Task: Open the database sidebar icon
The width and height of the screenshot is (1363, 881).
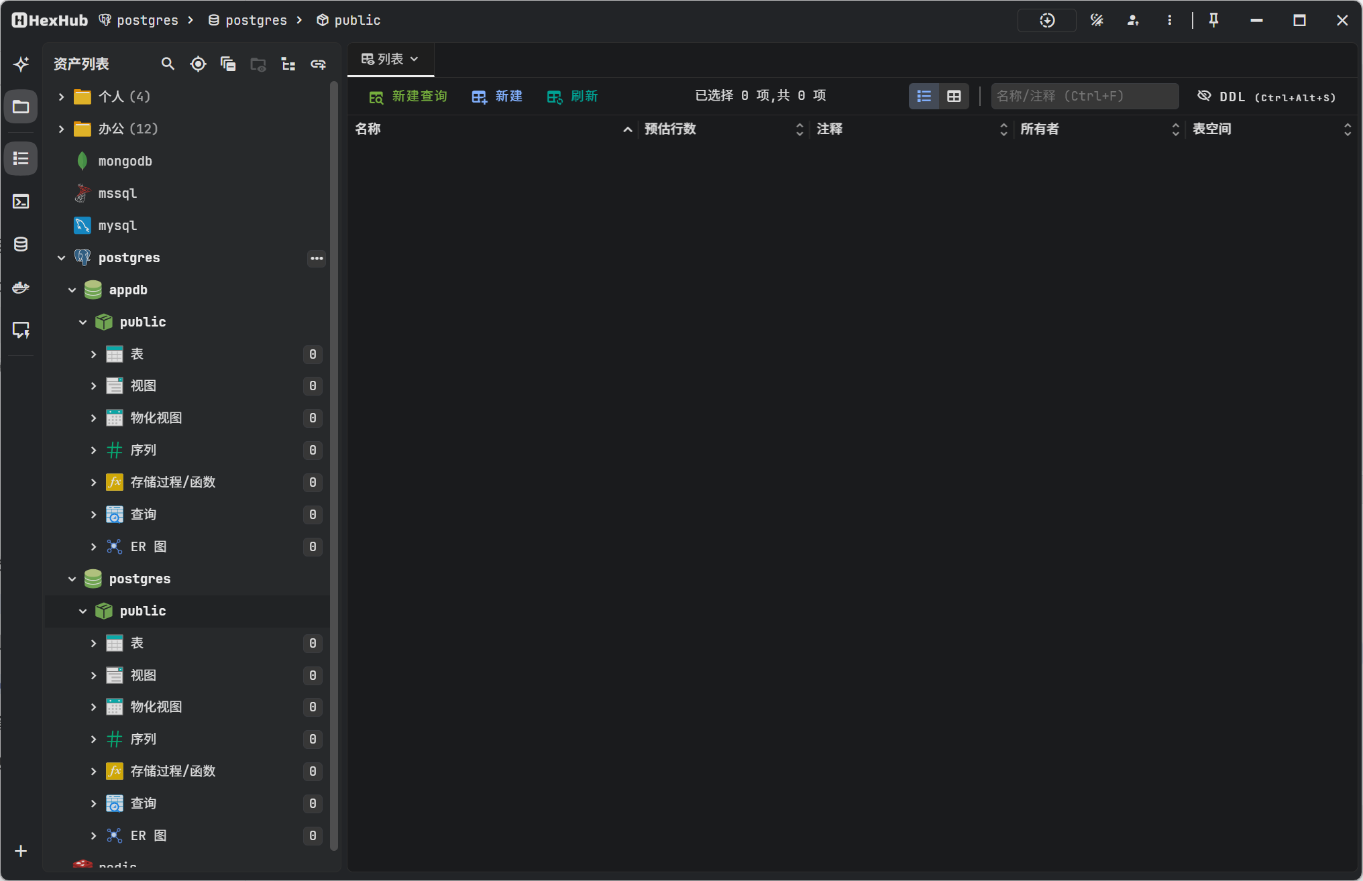Action: 21,244
